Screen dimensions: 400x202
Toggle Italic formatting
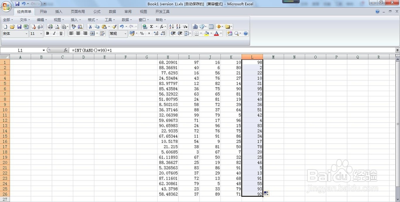click(54, 34)
